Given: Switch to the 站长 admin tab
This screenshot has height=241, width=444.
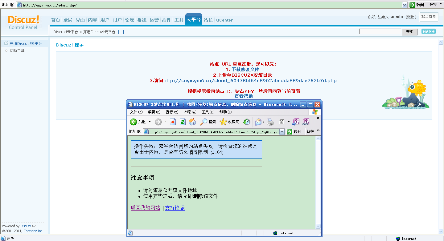Looking at the screenshot, I should [x=208, y=20].
